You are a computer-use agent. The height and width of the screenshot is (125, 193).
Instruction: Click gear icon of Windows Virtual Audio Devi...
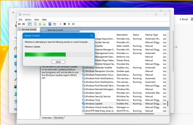[x=84, y=107]
